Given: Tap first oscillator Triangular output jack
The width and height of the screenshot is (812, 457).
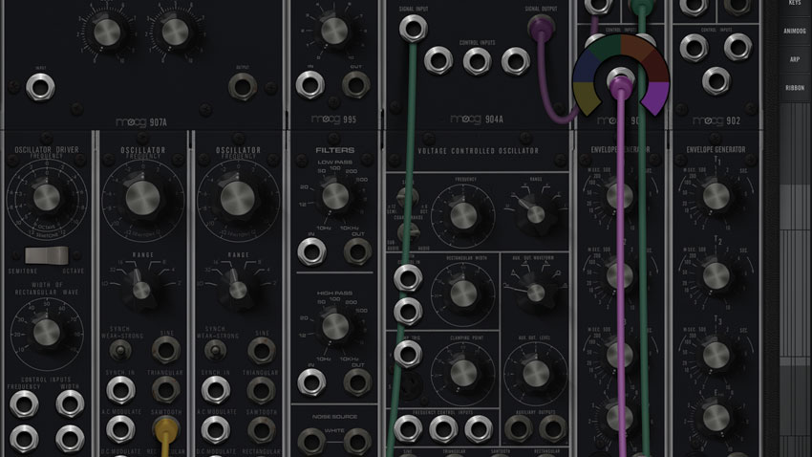Looking at the screenshot, I should [x=165, y=390].
